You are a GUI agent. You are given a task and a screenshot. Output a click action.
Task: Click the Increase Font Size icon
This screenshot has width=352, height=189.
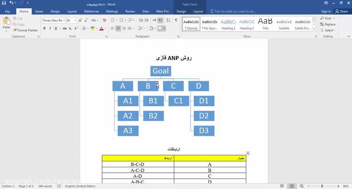(x=80, y=20)
